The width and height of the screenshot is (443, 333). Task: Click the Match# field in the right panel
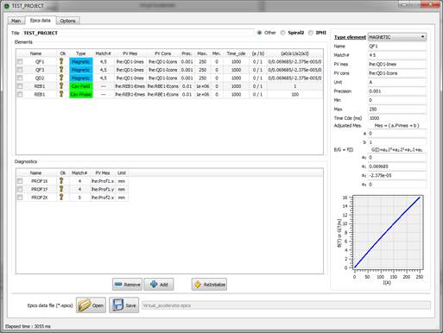(x=397, y=55)
